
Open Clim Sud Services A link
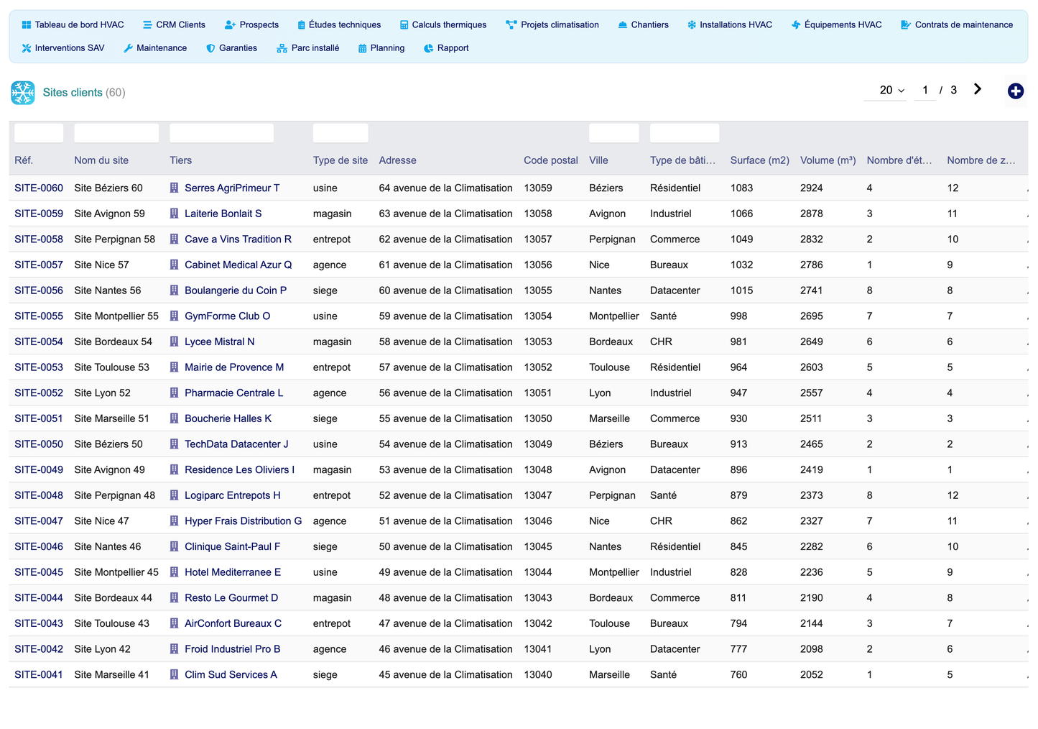point(231,674)
